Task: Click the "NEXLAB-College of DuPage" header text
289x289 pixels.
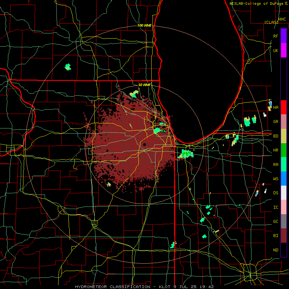Action: point(256,4)
